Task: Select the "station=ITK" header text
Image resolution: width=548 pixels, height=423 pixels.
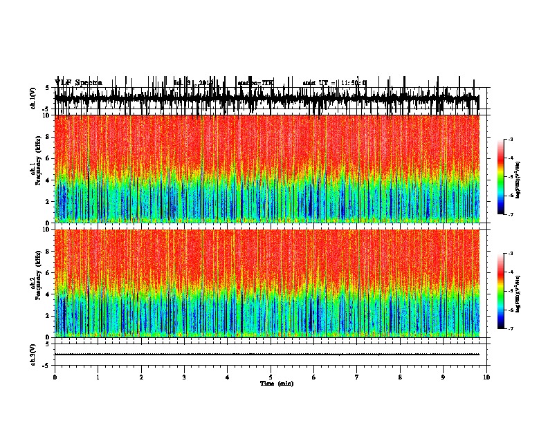Action: (255, 83)
